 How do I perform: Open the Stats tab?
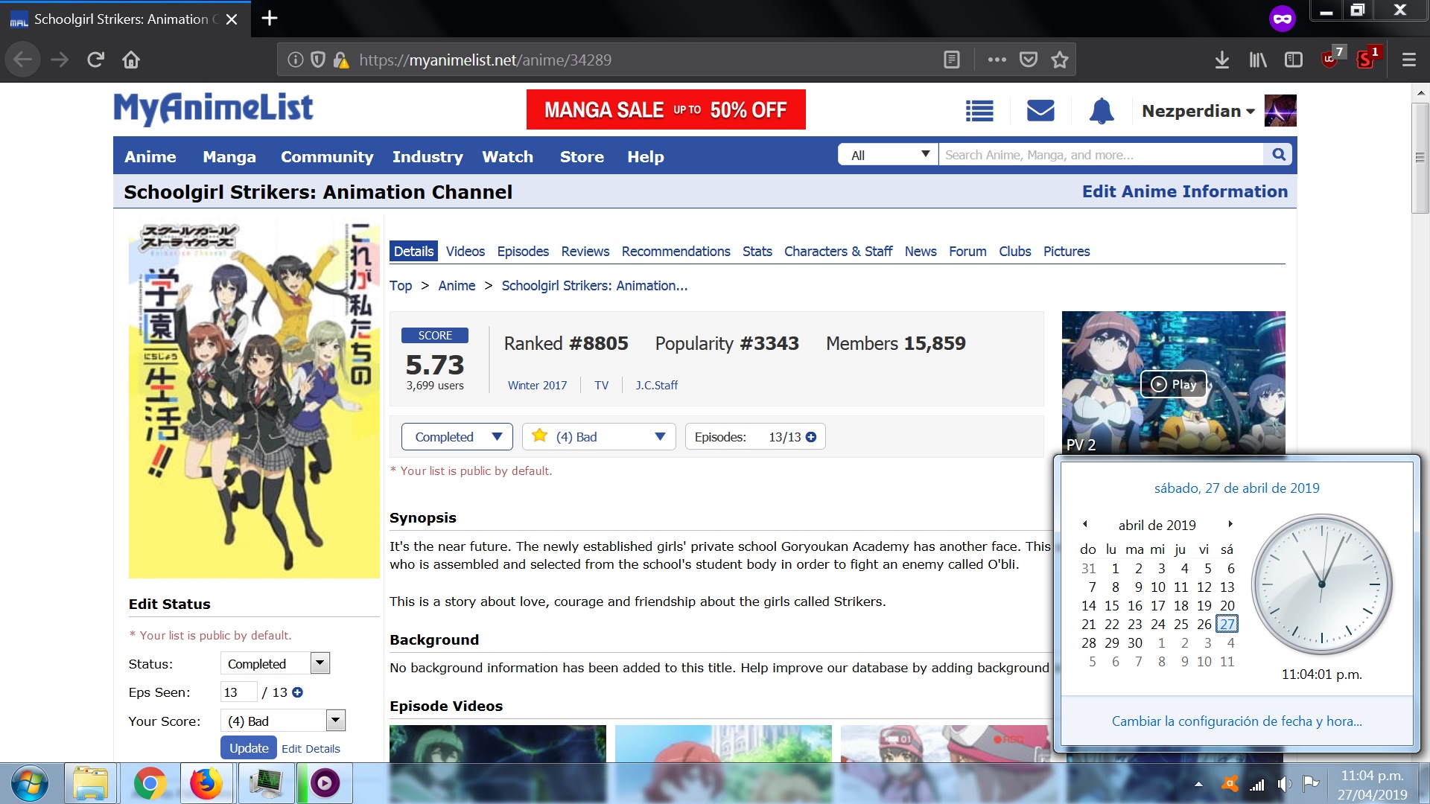757,252
